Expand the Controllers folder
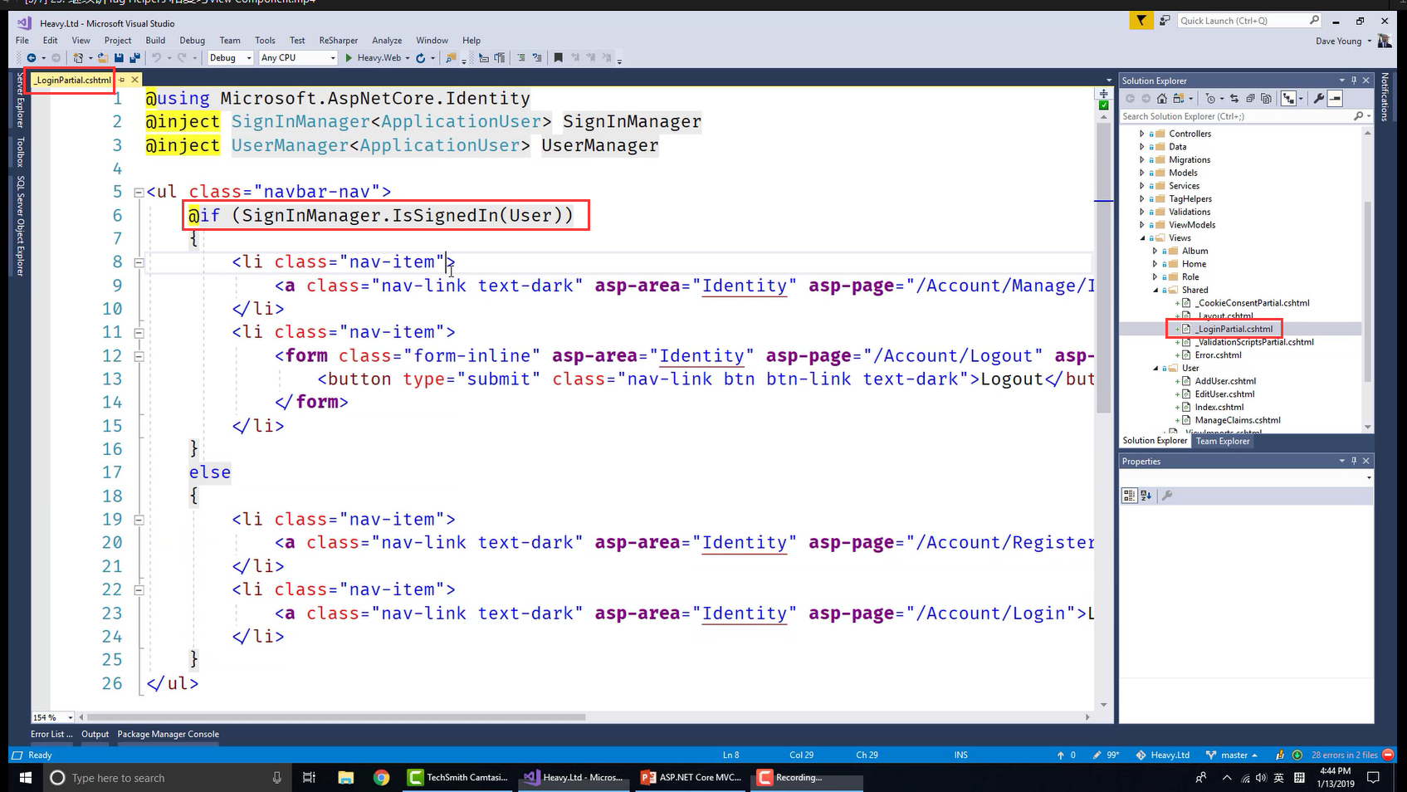 coord(1141,134)
